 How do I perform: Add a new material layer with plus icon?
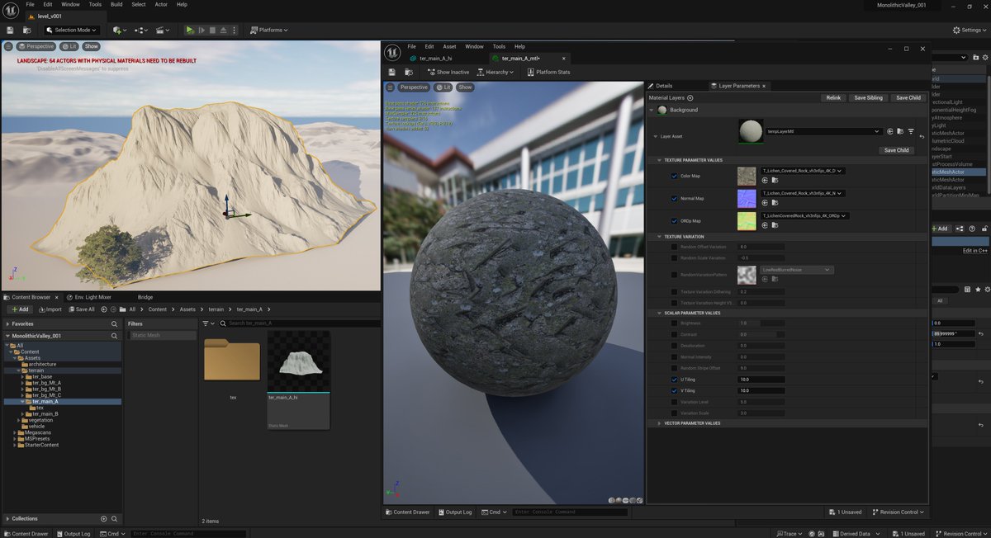point(690,97)
